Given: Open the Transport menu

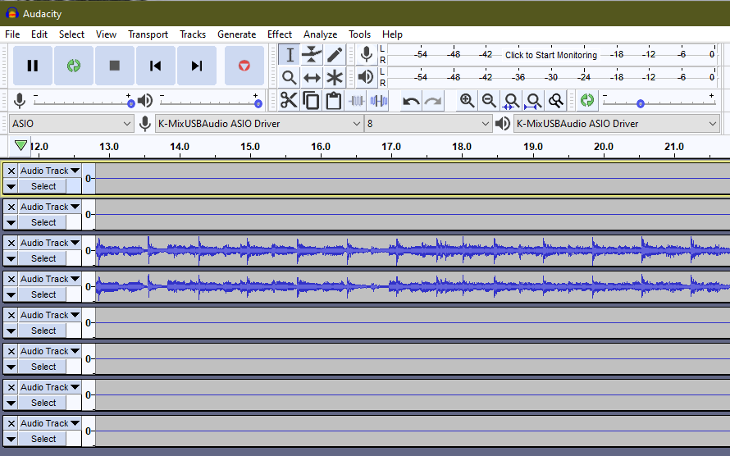Looking at the screenshot, I should [148, 34].
